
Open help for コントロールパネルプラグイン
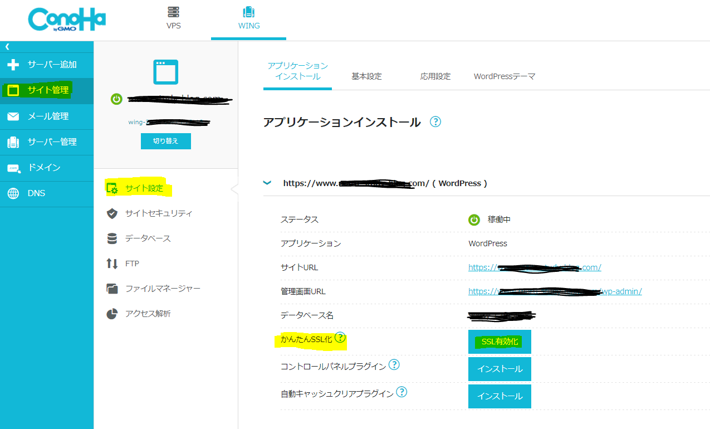394,365
